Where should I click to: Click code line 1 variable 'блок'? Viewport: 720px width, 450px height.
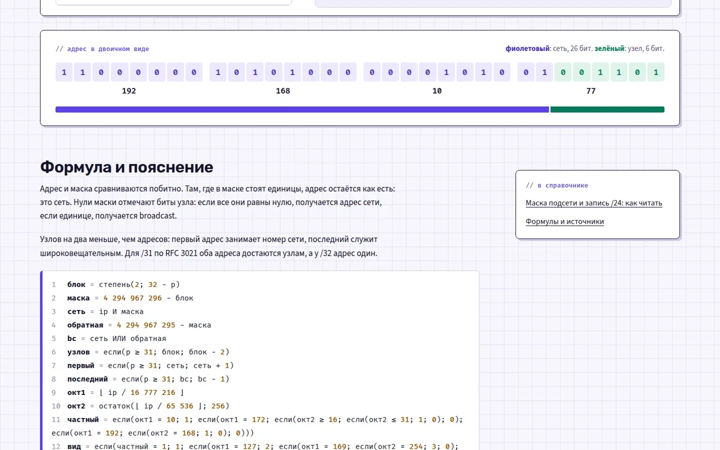77,284
